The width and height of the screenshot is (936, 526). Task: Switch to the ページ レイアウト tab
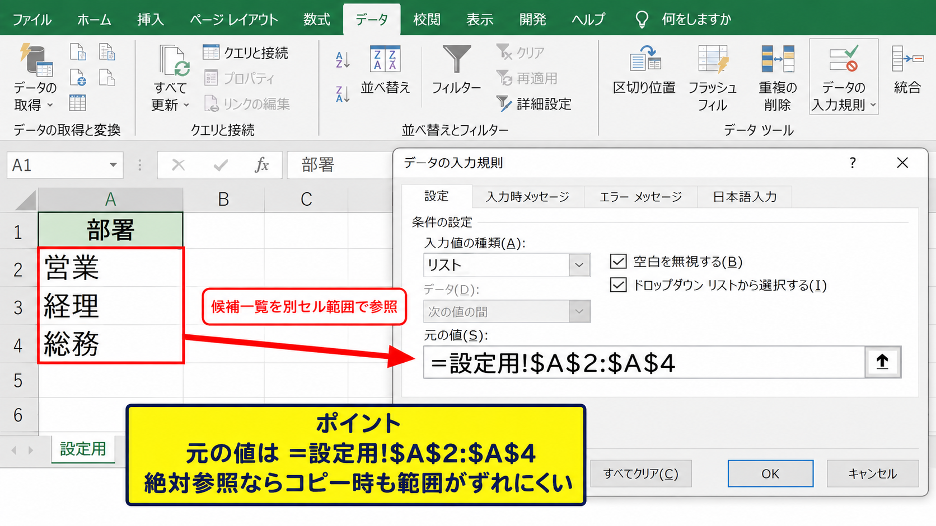click(x=234, y=20)
